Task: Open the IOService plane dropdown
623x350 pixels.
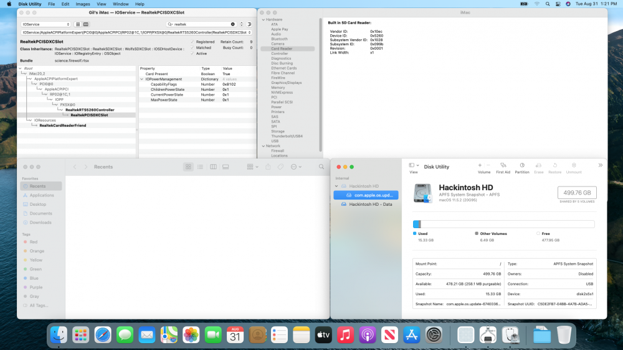Action: tap(45, 24)
